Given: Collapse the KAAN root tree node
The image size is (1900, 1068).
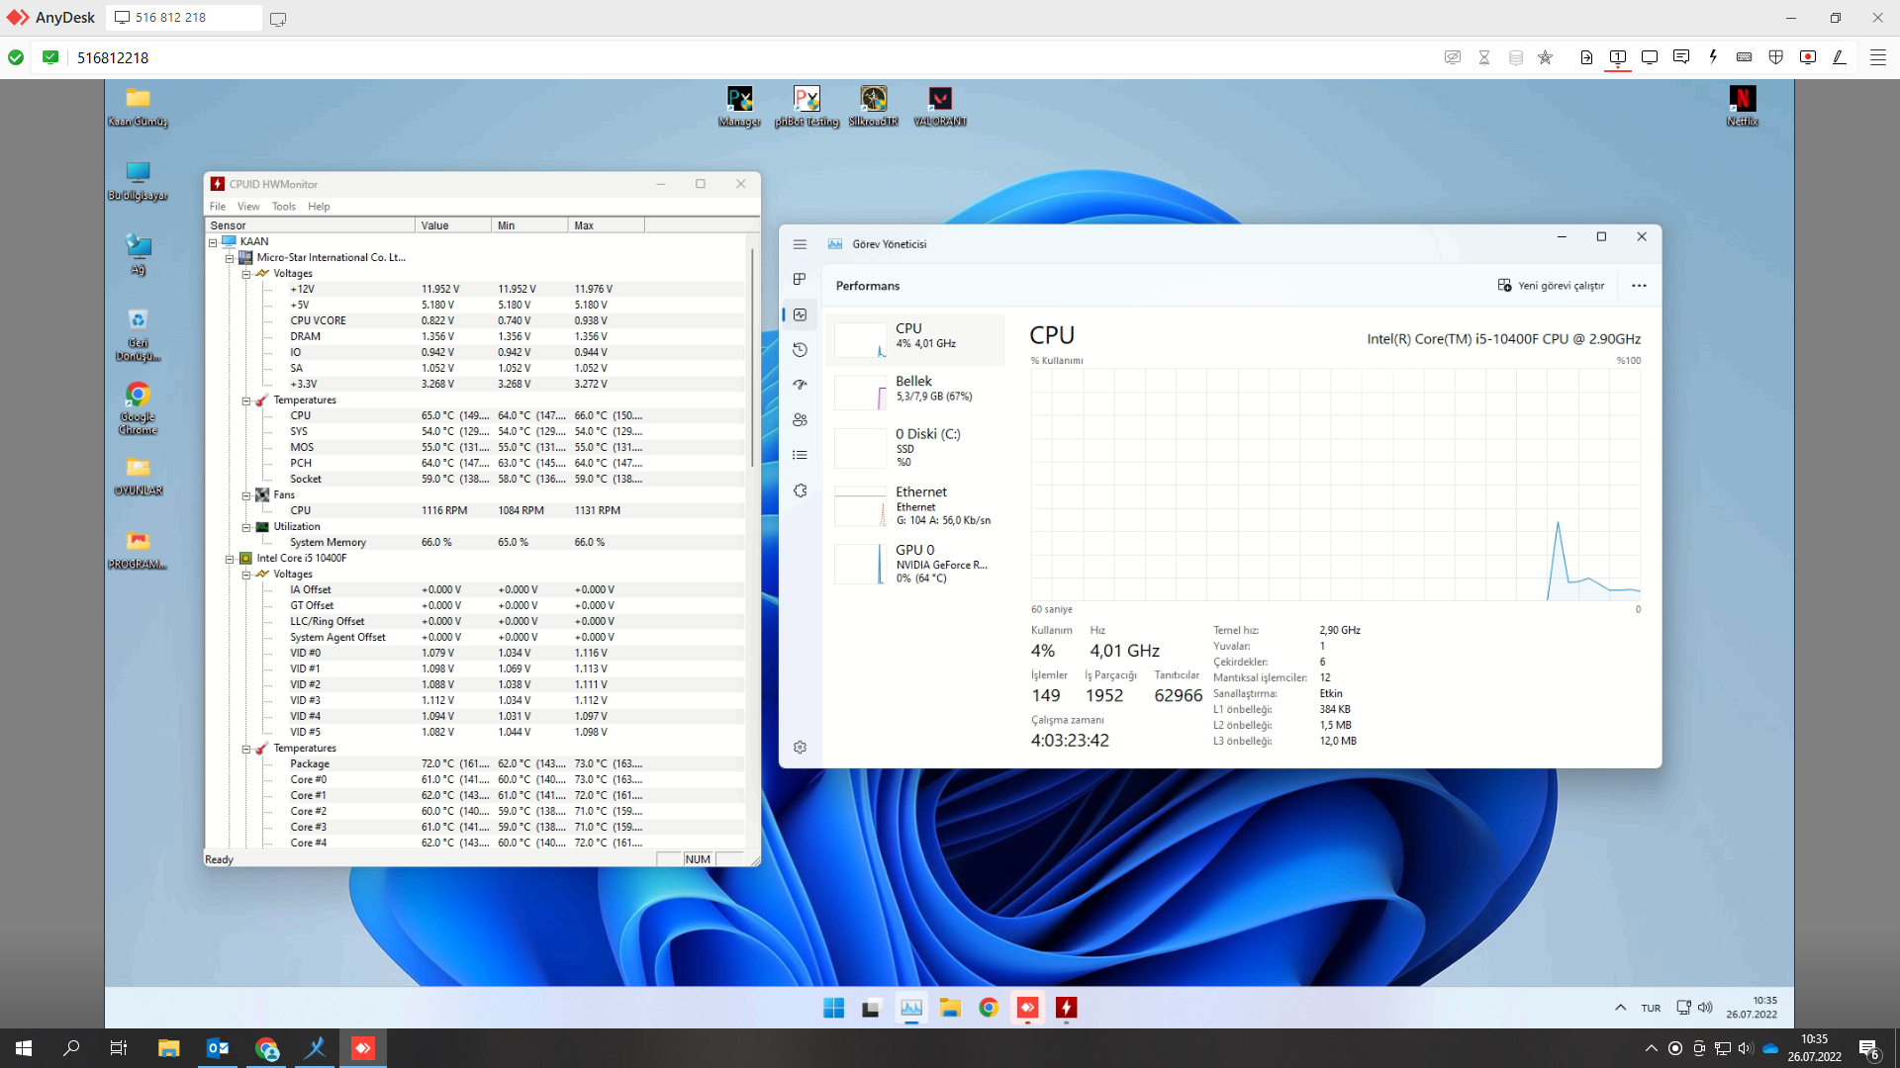Looking at the screenshot, I should [x=213, y=242].
